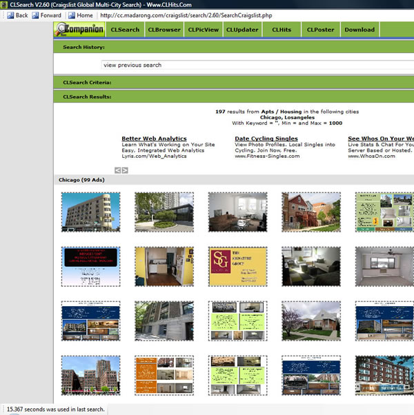Go to the Home page icon
The height and width of the screenshot is (415, 414).
pyautogui.click(x=70, y=14)
